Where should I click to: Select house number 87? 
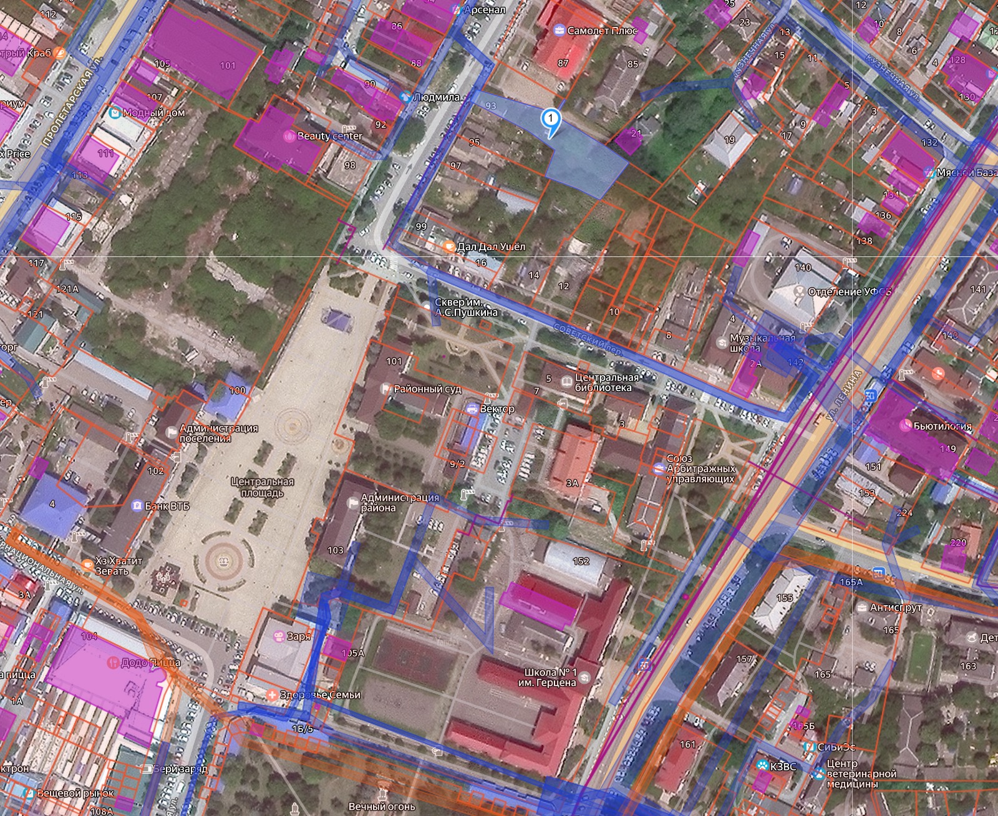point(563,63)
